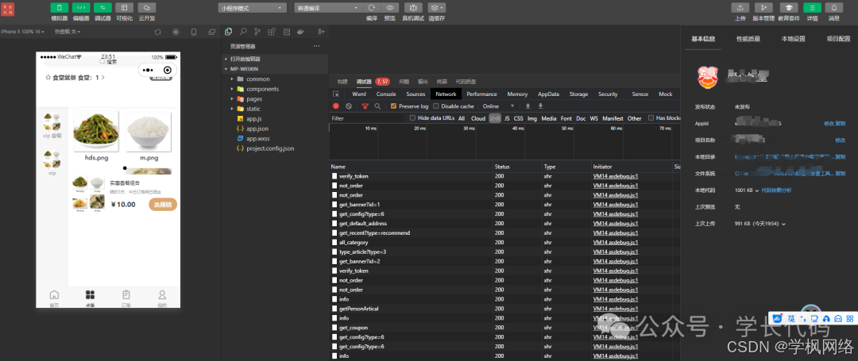858x361 pixels.
Task: Click the simulator refresh icon
Action: (157, 33)
